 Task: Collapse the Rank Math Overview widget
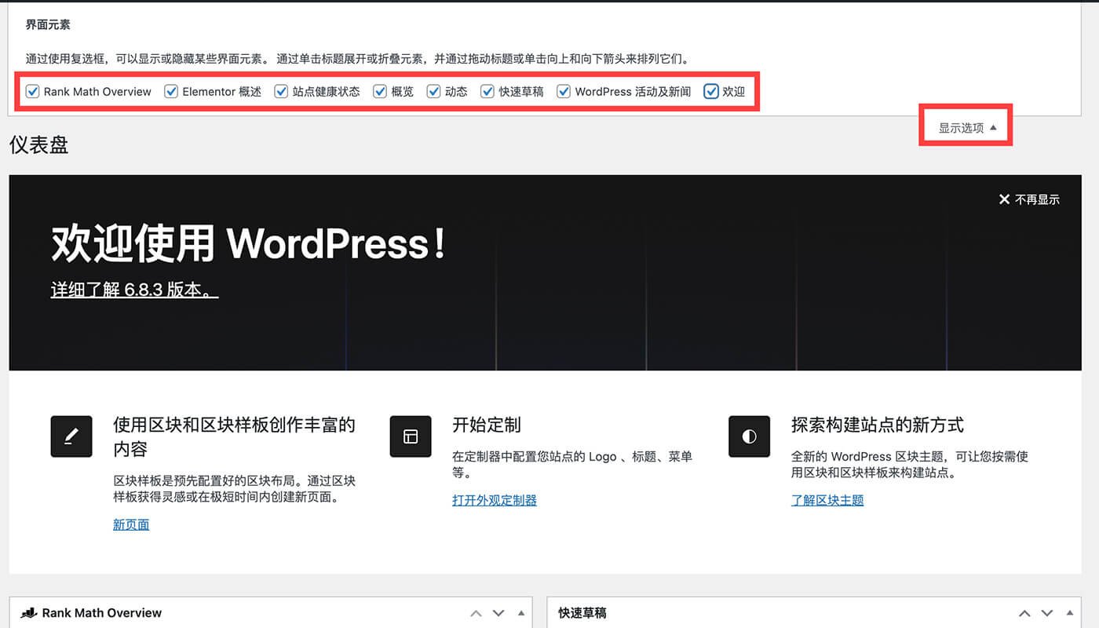coord(520,612)
